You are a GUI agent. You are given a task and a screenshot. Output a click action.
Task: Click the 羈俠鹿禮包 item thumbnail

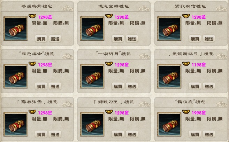tap(169, 124)
